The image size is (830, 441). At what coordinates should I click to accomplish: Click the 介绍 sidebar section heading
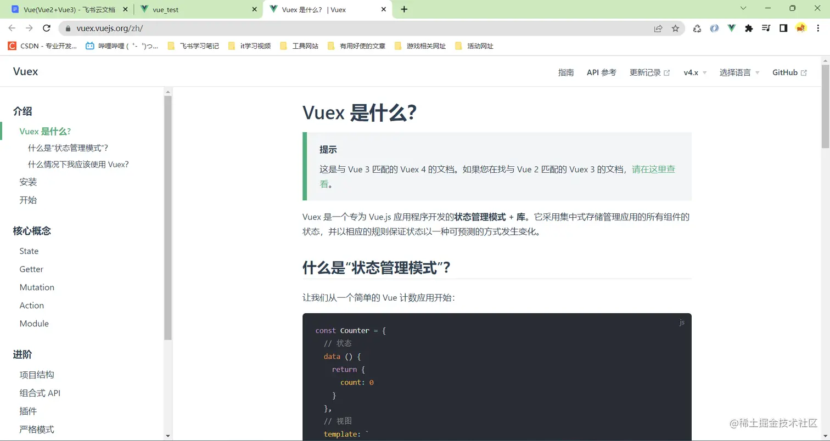coord(23,111)
